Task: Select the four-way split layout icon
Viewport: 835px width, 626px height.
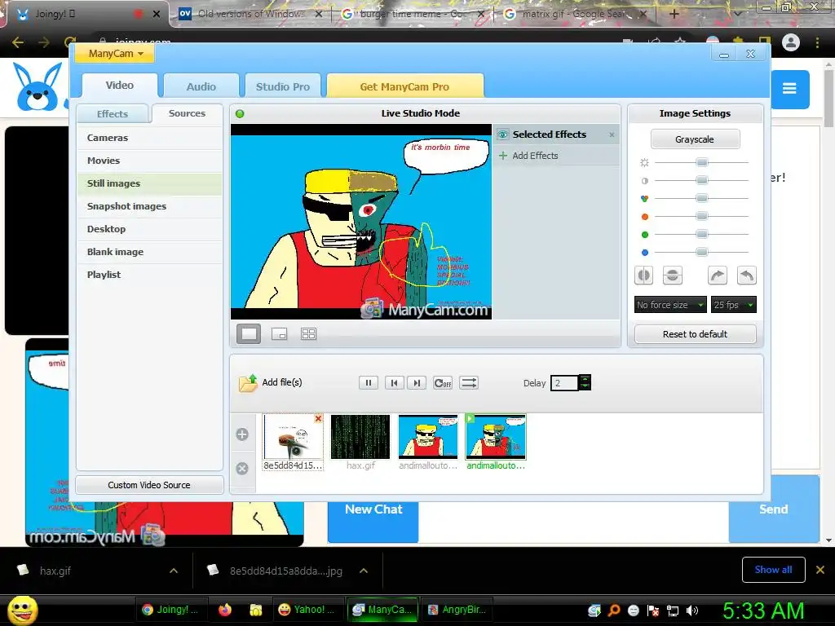Action: (x=309, y=333)
